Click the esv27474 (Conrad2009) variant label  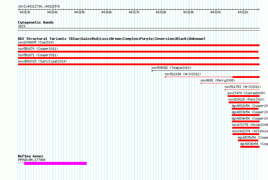pyautogui.click(x=246, y=93)
